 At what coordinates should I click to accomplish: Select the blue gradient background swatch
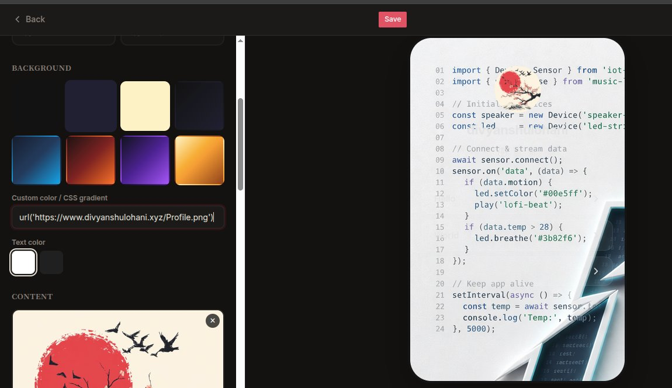click(x=36, y=160)
